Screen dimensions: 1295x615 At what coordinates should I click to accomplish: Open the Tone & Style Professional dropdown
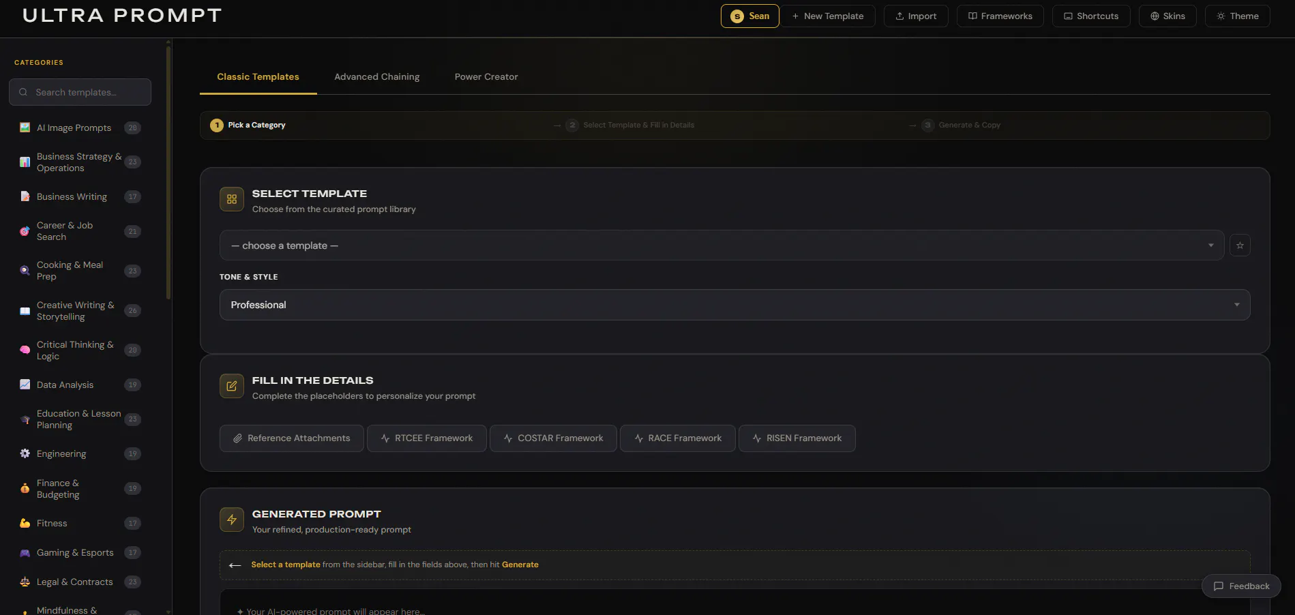(734, 305)
